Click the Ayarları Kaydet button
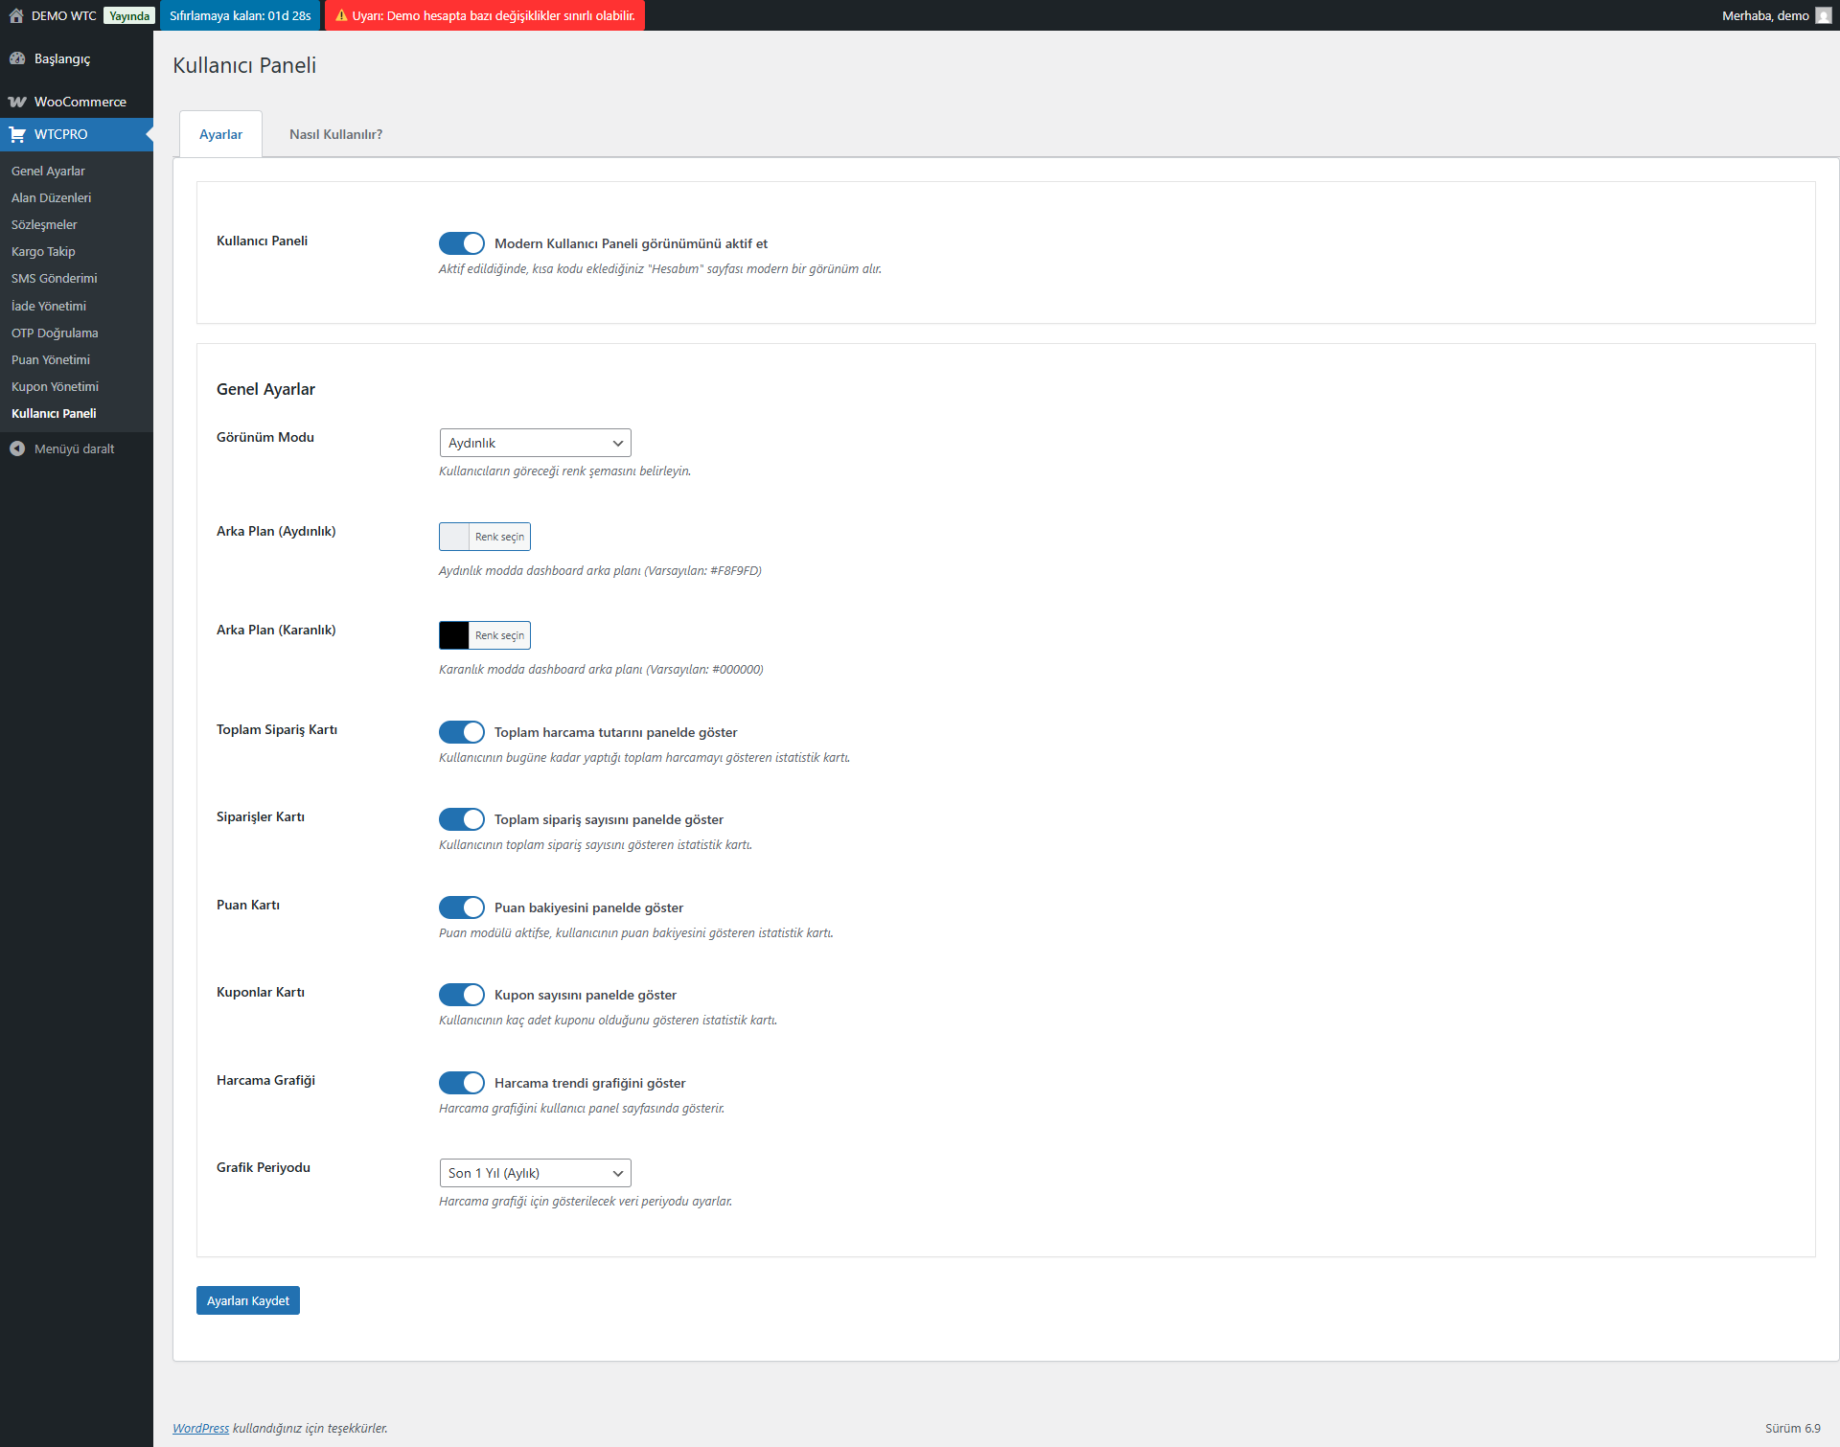The height and width of the screenshot is (1447, 1840). pyautogui.click(x=248, y=1300)
